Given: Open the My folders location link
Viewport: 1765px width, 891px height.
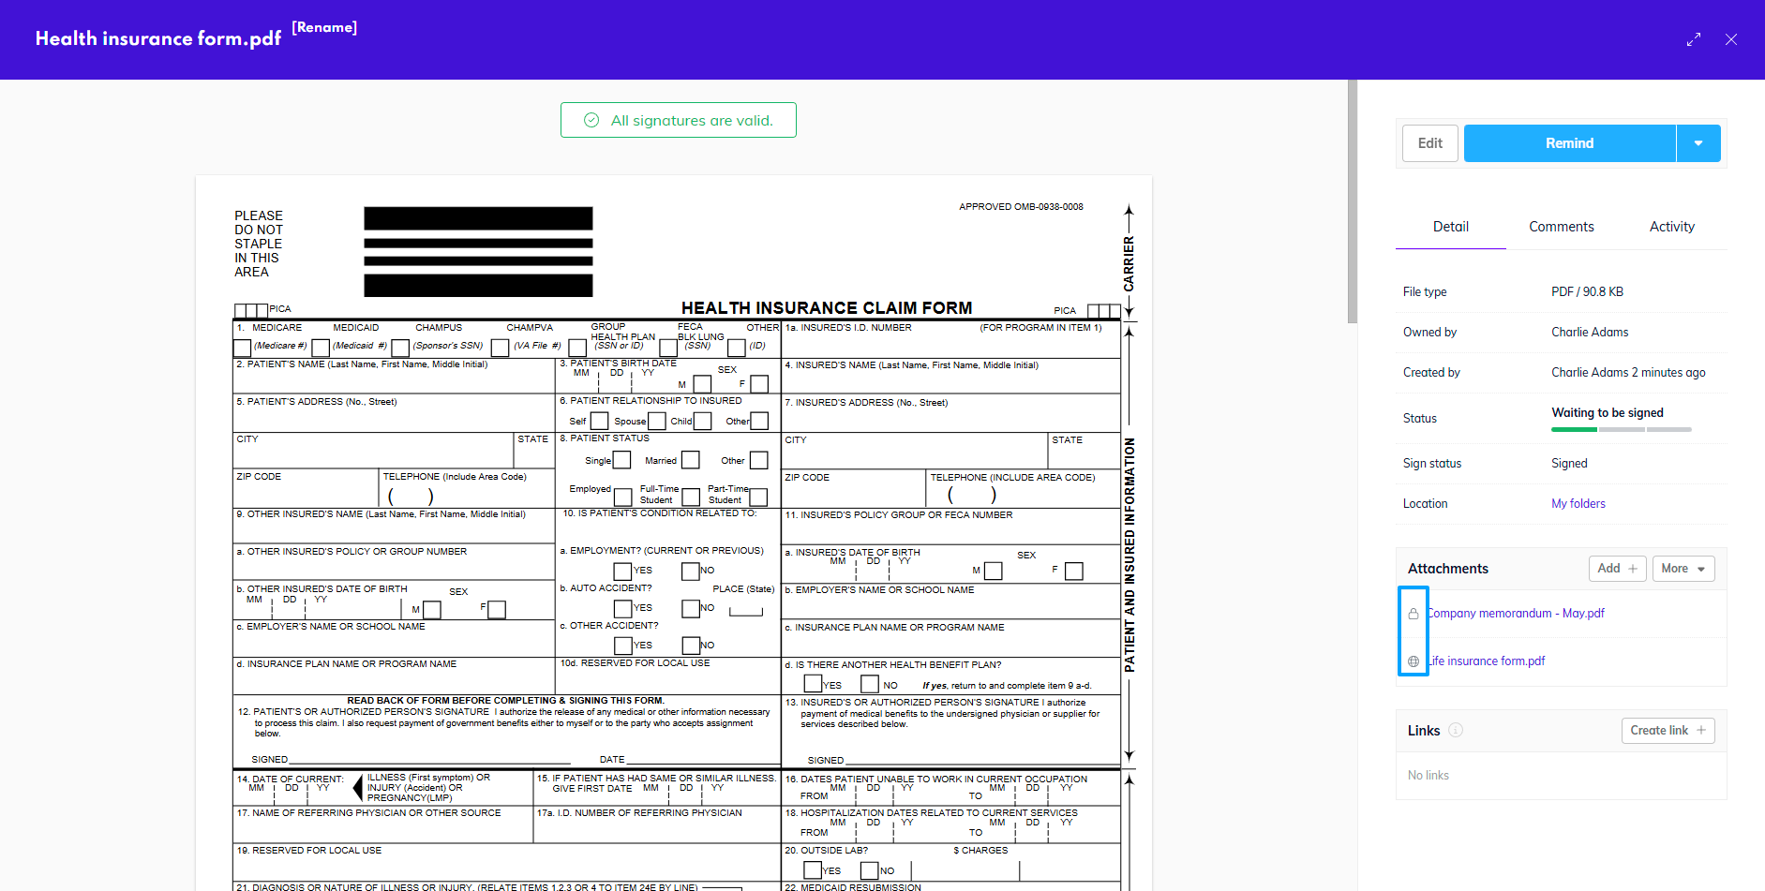Looking at the screenshot, I should [1578, 504].
